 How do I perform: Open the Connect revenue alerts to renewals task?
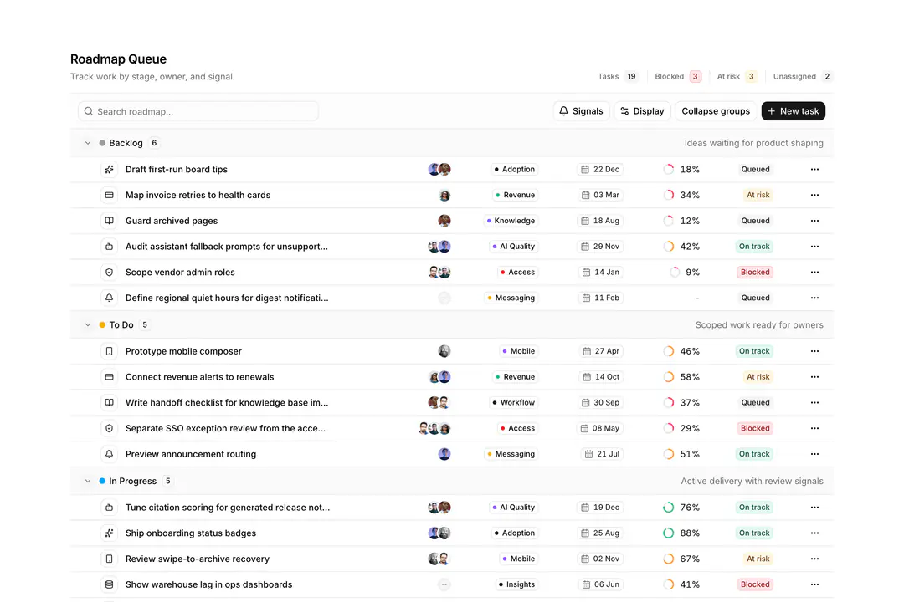coord(199,377)
